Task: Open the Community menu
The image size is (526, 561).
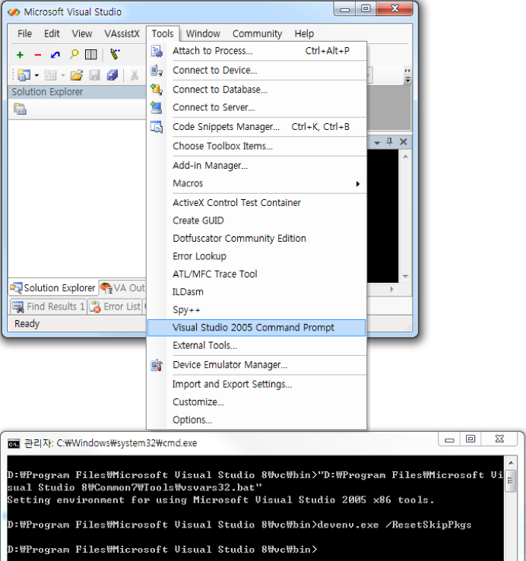Action: tap(257, 33)
